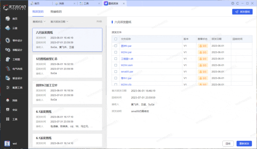Switch to the 我接收的 tab
Image resolution: width=257 pixels, height=149 pixels.
tap(56, 12)
